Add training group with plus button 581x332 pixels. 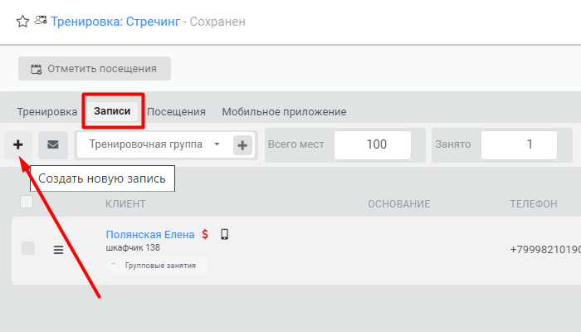coord(242,145)
